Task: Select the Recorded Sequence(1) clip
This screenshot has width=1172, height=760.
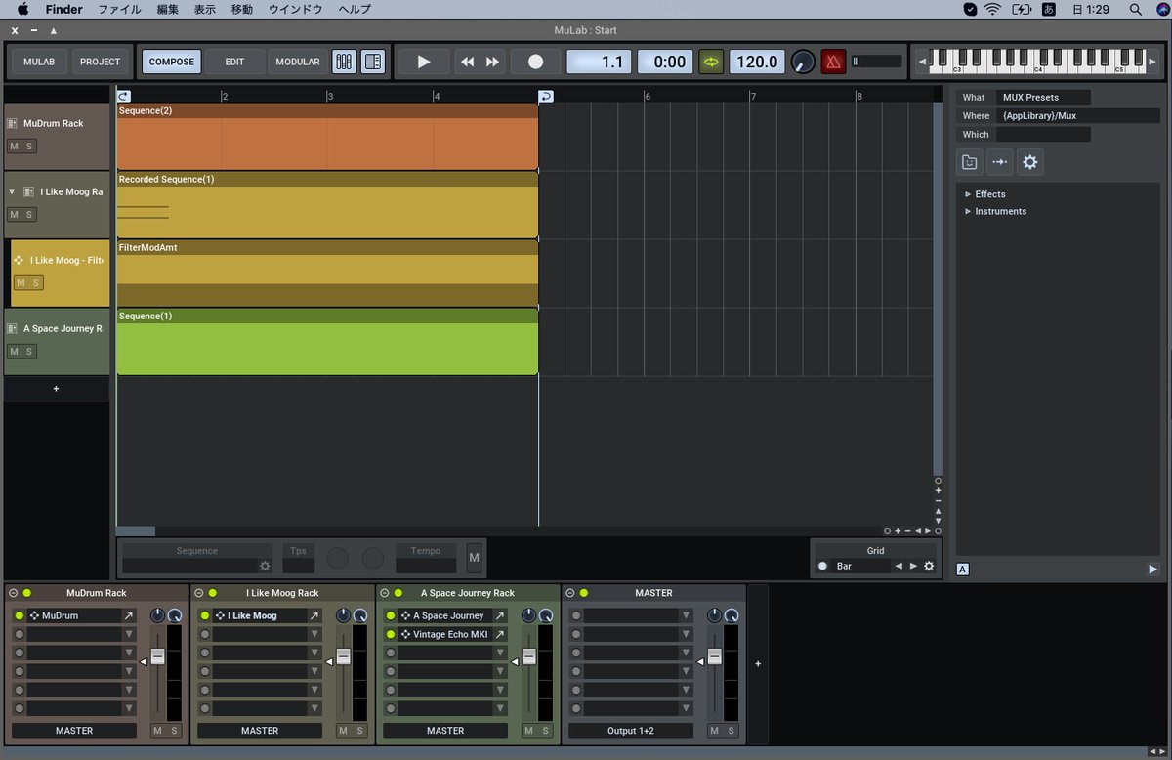Action: (327, 205)
